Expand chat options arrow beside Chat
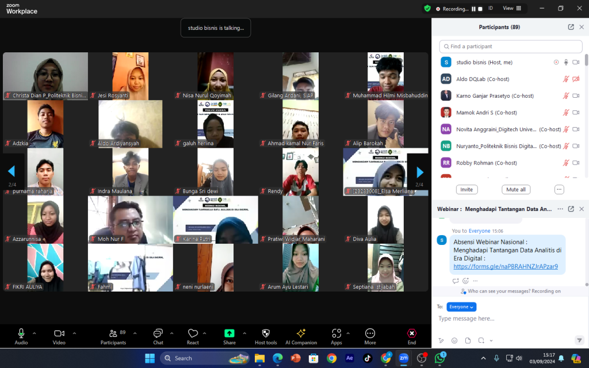The height and width of the screenshot is (368, 589). (x=171, y=333)
